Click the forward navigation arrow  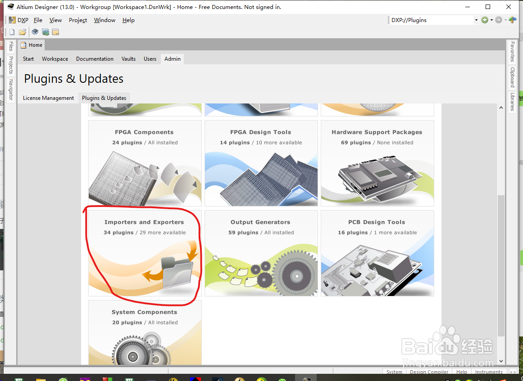(x=499, y=20)
